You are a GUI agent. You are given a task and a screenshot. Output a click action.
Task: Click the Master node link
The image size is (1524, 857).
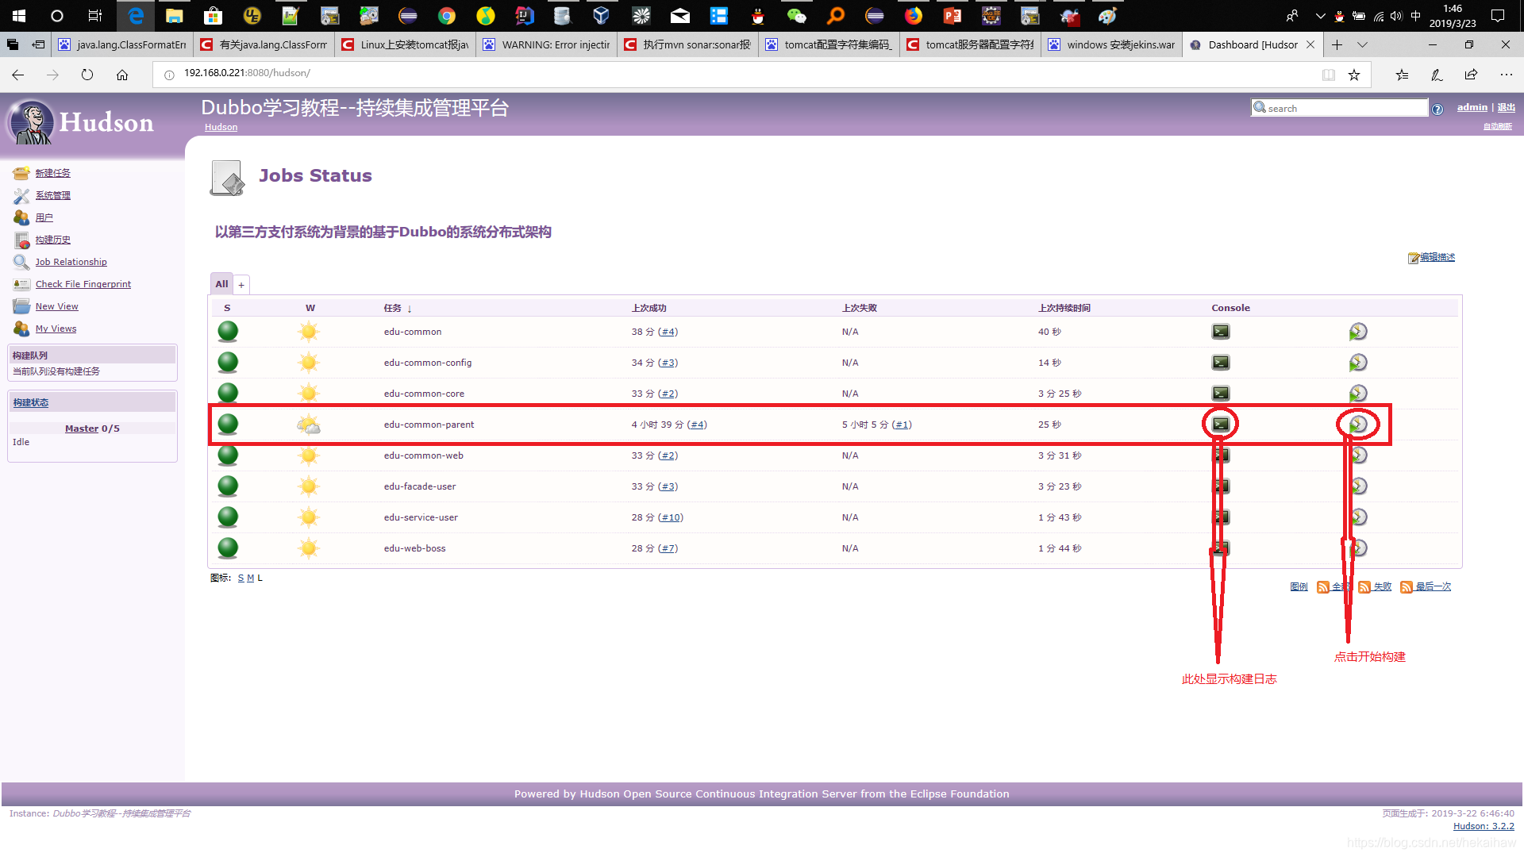pos(82,428)
